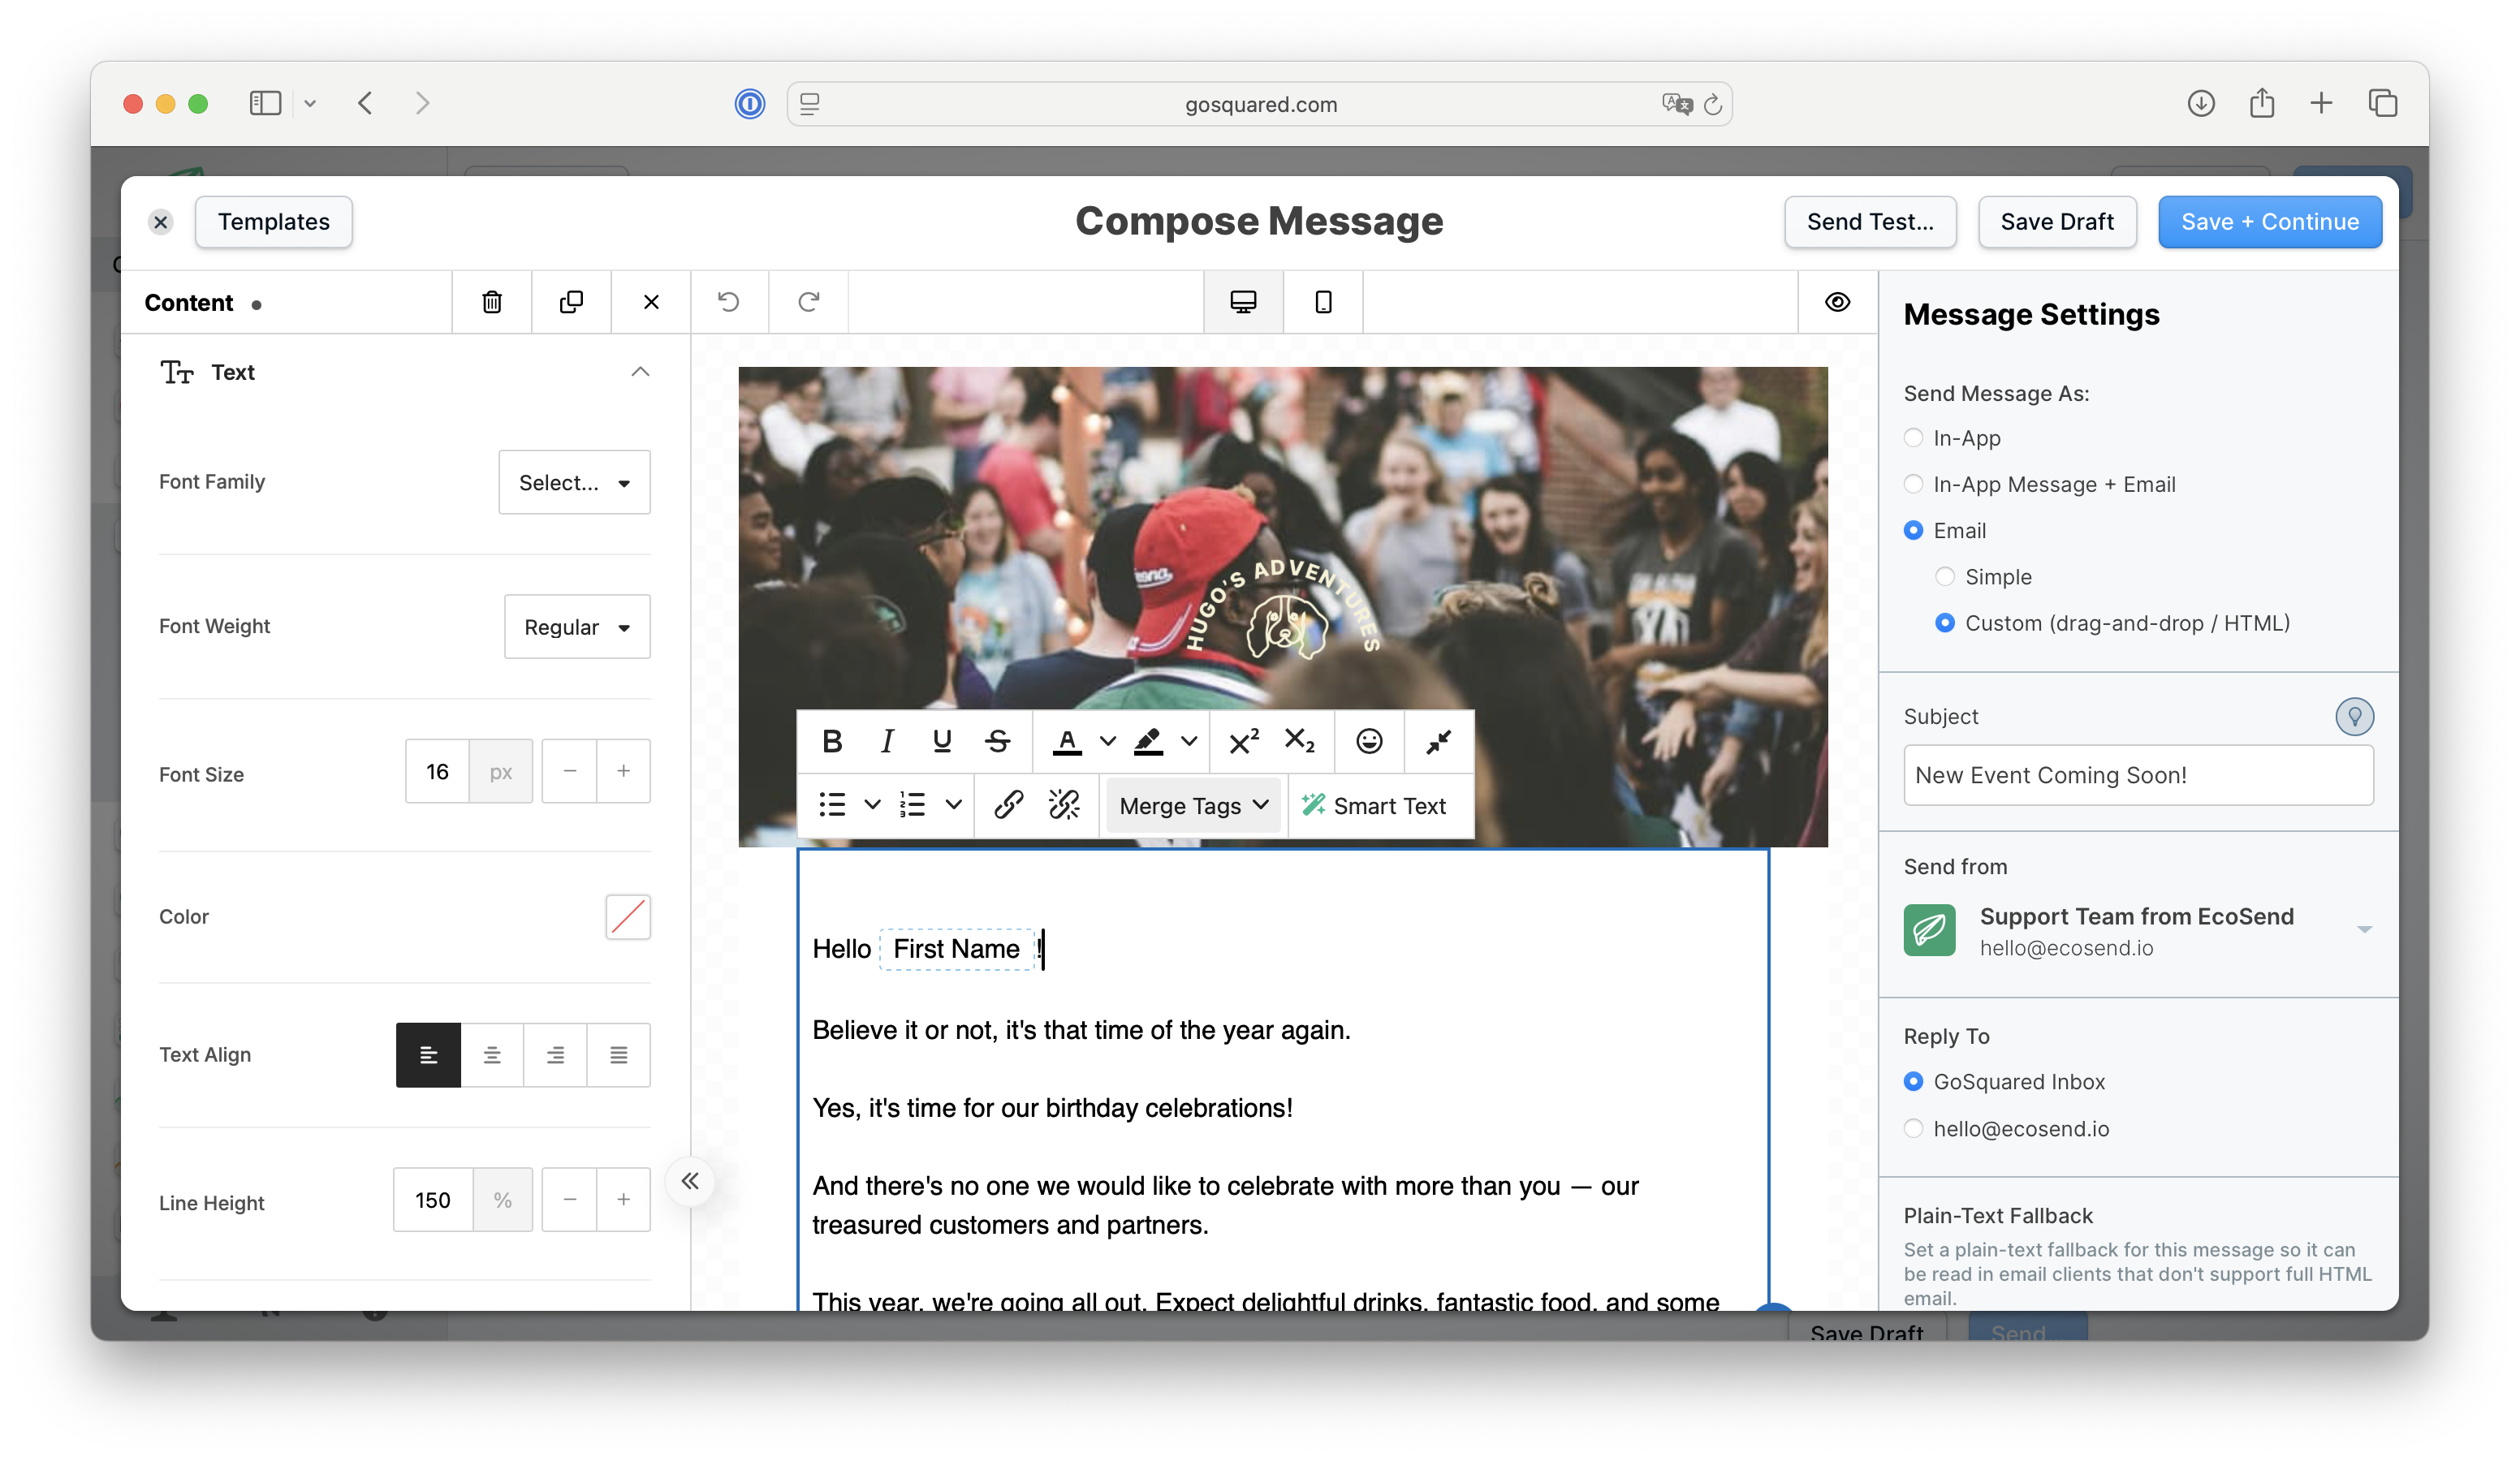Screen dimensions: 2520x1461
Task: Collapse the Text section chevron
Action: pyautogui.click(x=640, y=372)
